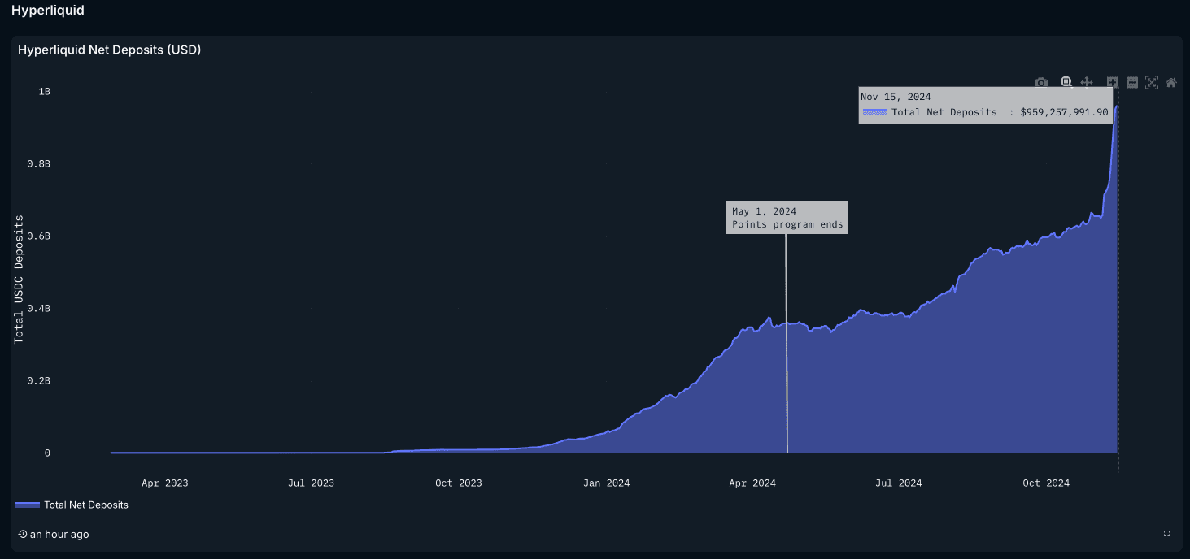Click the expand icon in bottom right corner
Viewport: 1190px width, 559px height.
coord(1165,534)
